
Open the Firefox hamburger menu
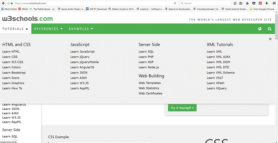[274, 3]
